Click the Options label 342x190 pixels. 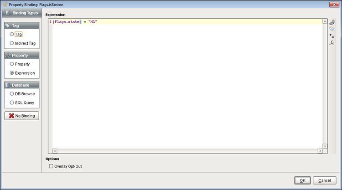pos(52,159)
